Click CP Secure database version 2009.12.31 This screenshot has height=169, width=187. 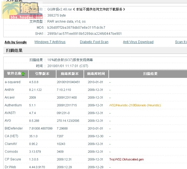click(x=64, y=160)
